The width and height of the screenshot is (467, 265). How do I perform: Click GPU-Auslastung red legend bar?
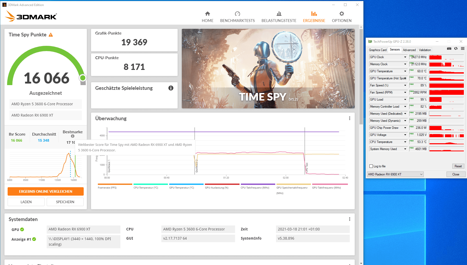pos(222,184)
